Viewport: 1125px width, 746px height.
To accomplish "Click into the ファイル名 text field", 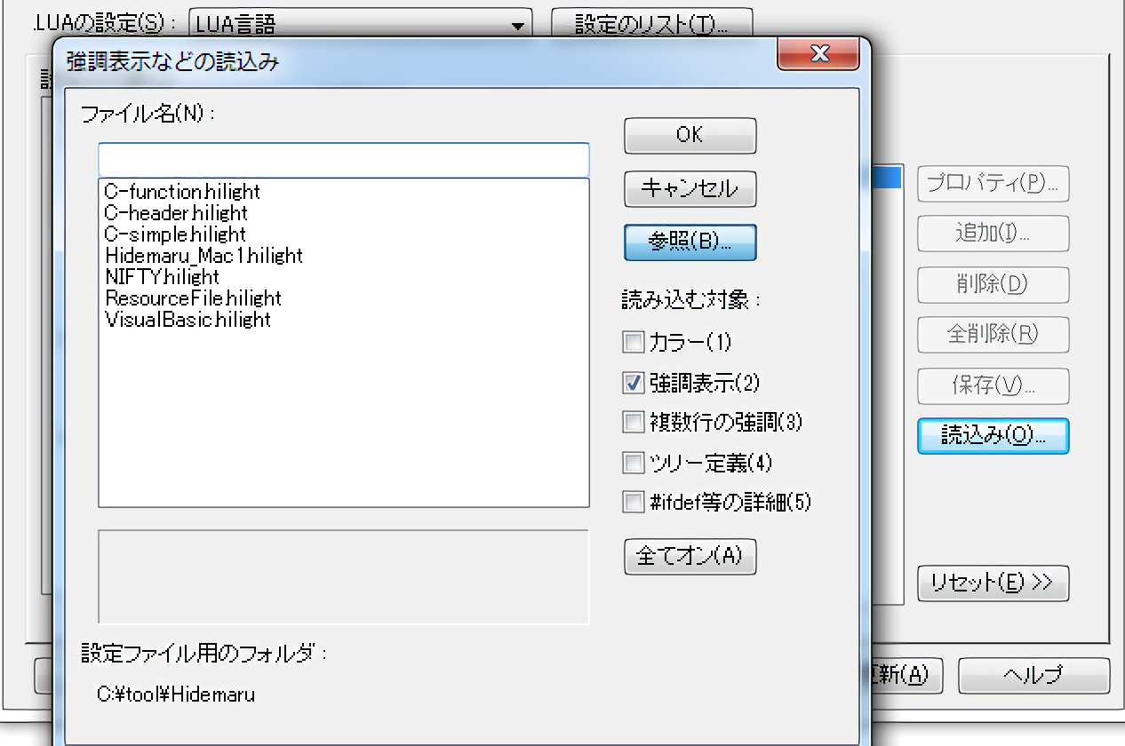I will tap(343, 160).
